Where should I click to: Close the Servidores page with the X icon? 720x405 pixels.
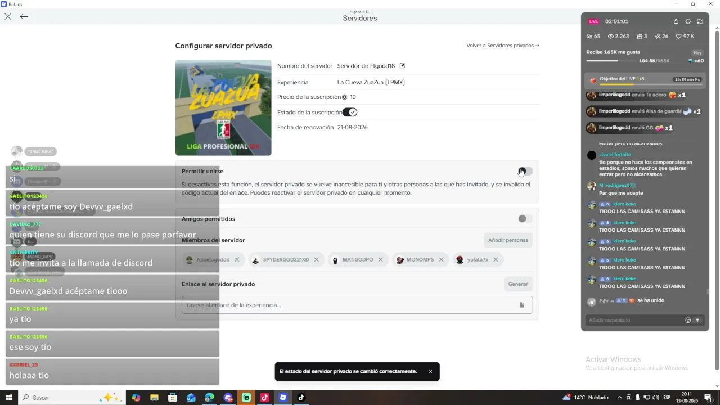(8, 16)
